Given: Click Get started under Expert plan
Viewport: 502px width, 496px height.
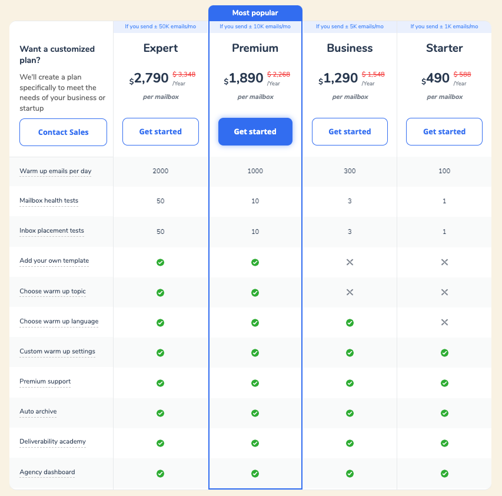Looking at the screenshot, I should point(160,131).
